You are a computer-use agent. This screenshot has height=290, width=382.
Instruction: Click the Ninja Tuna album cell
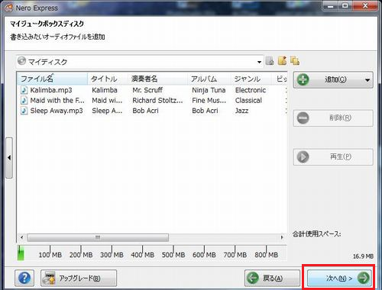pos(209,90)
